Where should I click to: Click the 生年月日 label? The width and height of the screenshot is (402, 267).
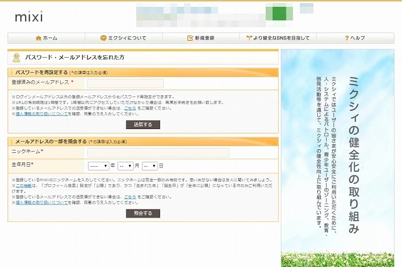click(23, 164)
